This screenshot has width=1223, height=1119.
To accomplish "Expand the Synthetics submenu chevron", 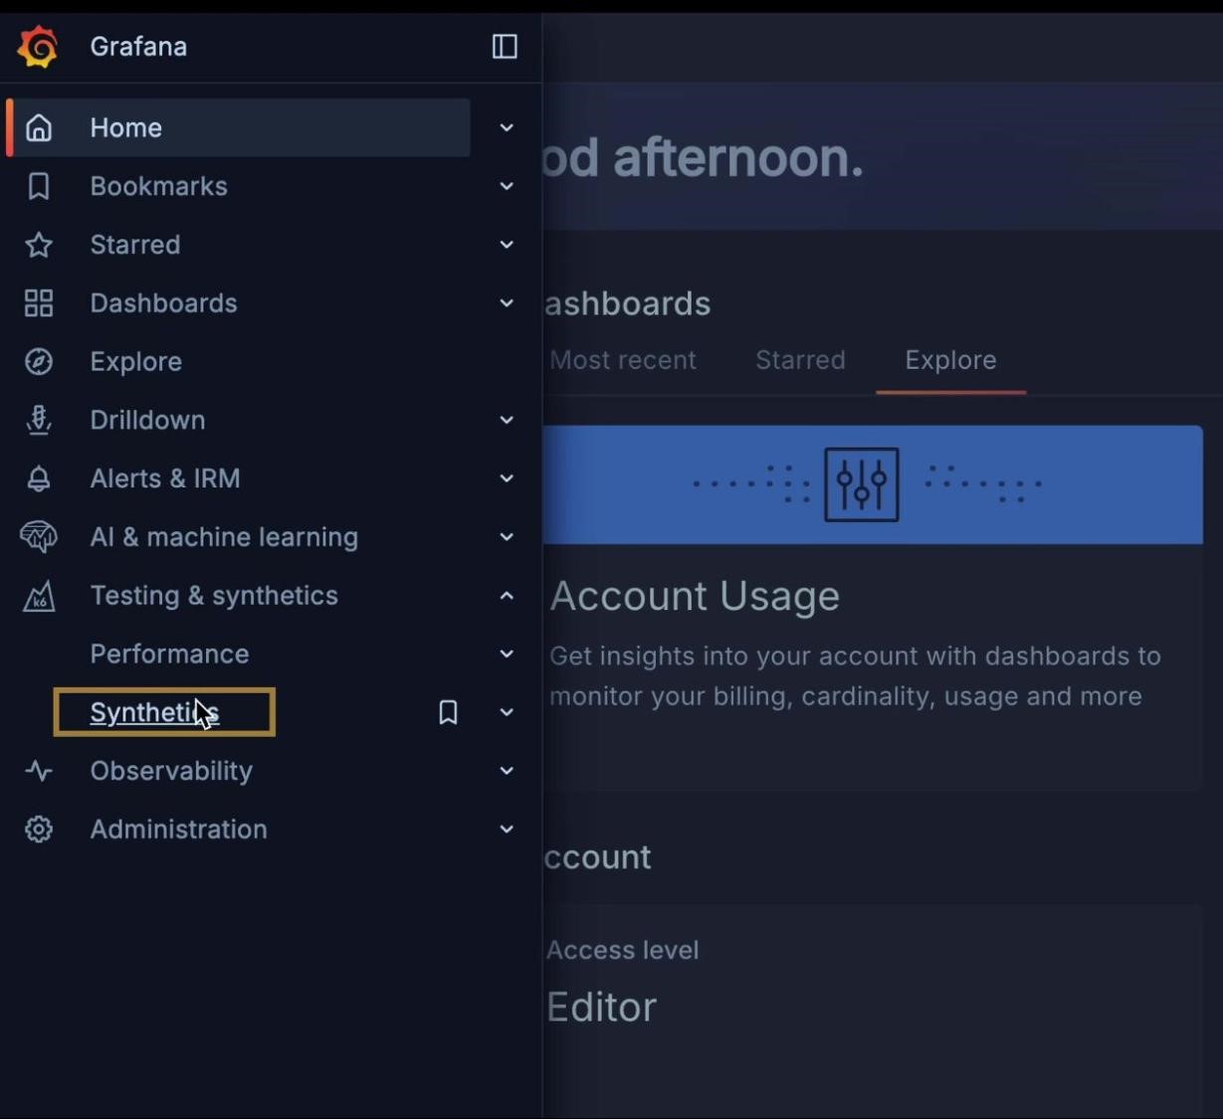I will click(x=507, y=712).
